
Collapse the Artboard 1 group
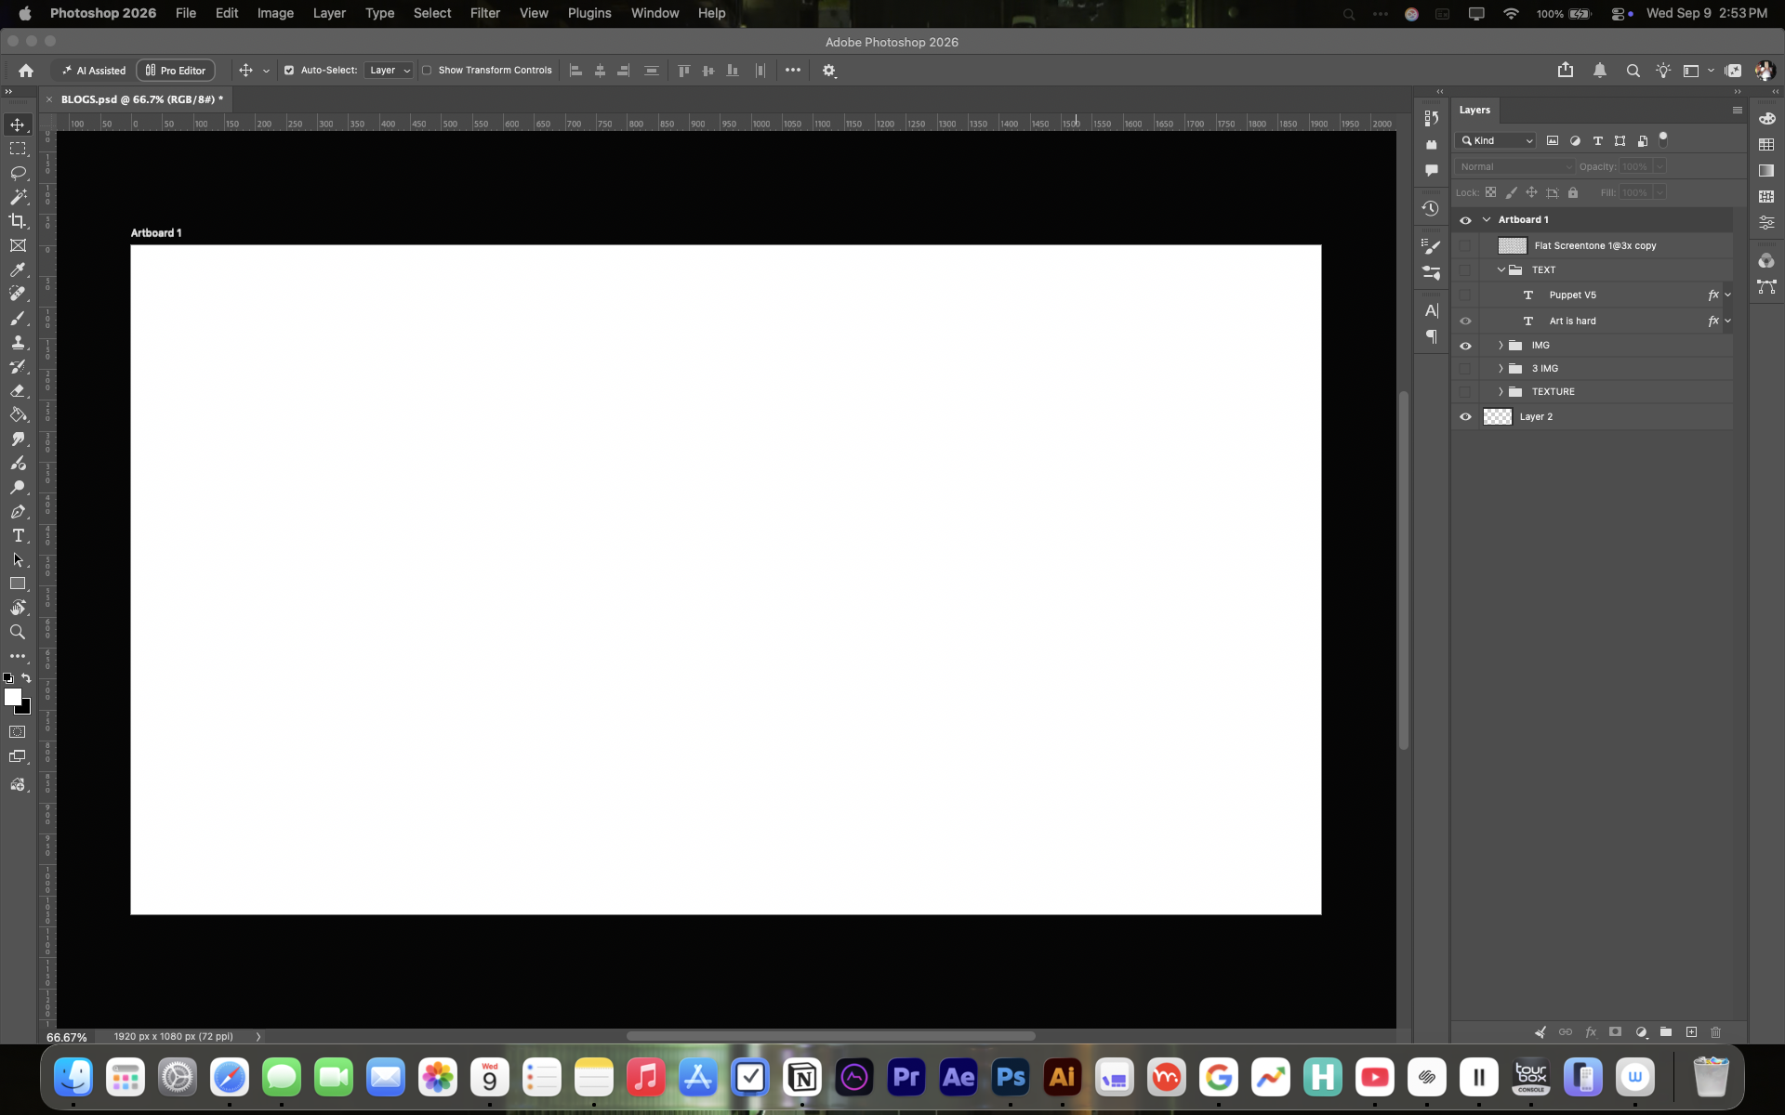1487,220
